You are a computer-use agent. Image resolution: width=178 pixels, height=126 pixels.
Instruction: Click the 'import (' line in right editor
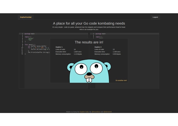(x=99, y=37)
